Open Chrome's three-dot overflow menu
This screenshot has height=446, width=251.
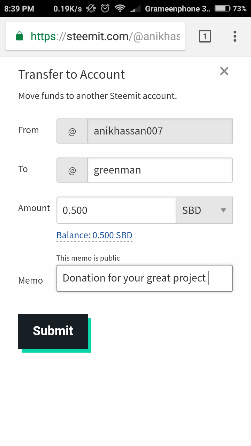pos(235,36)
